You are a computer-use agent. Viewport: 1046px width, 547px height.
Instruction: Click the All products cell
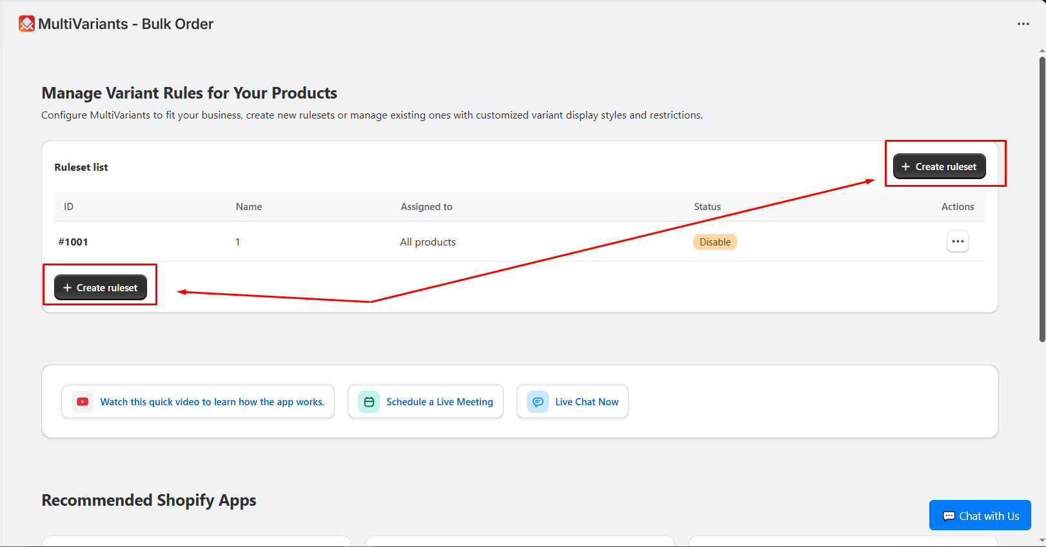click(x=428, y=242)
